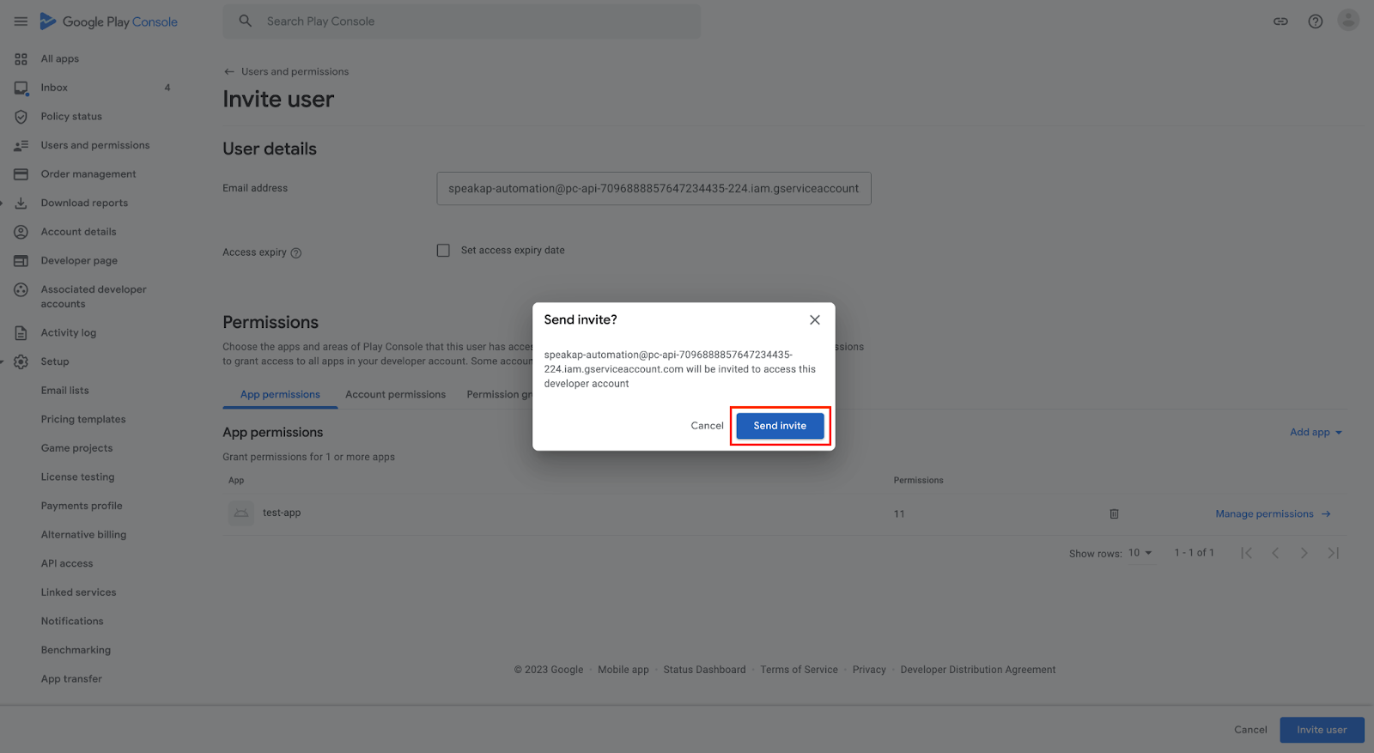Screen dimensions: 1374x753
Task: Open the help question mark icon
Action: point(1316,21)
